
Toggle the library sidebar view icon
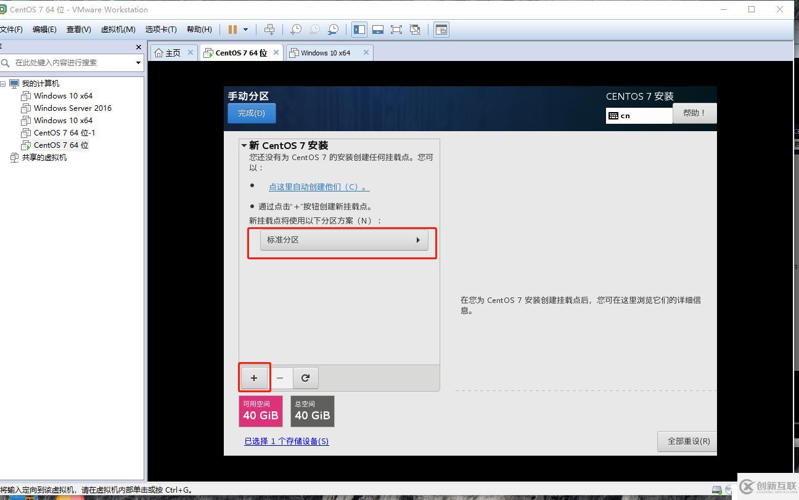(359, 30)
